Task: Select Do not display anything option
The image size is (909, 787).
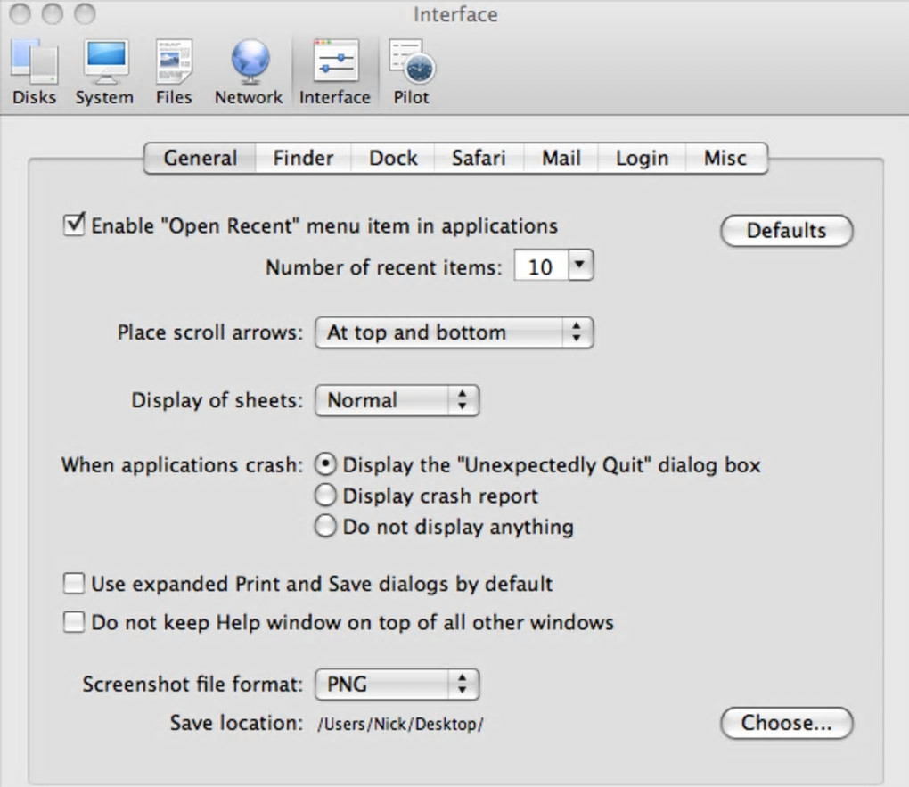Action: click(325, 527)
